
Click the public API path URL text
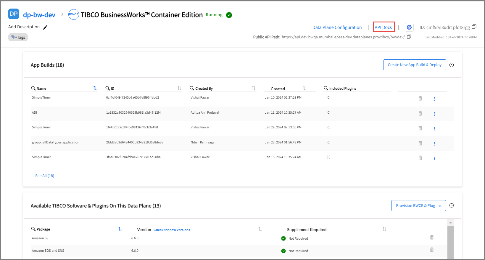(x=343, y=37)
